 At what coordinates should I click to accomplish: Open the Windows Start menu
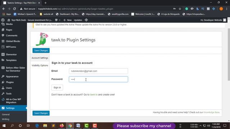4,126
